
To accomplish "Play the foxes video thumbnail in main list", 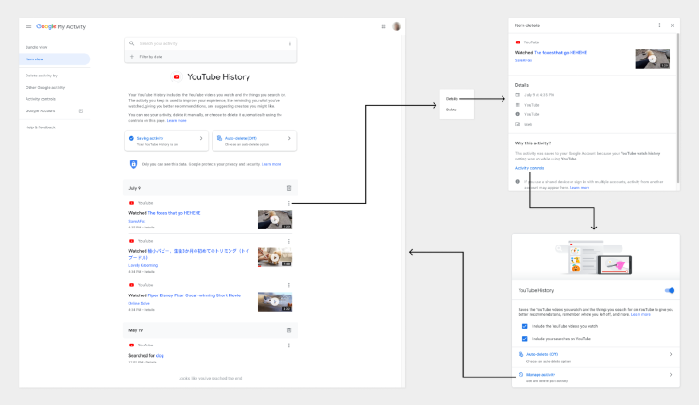I will [275, 220].
